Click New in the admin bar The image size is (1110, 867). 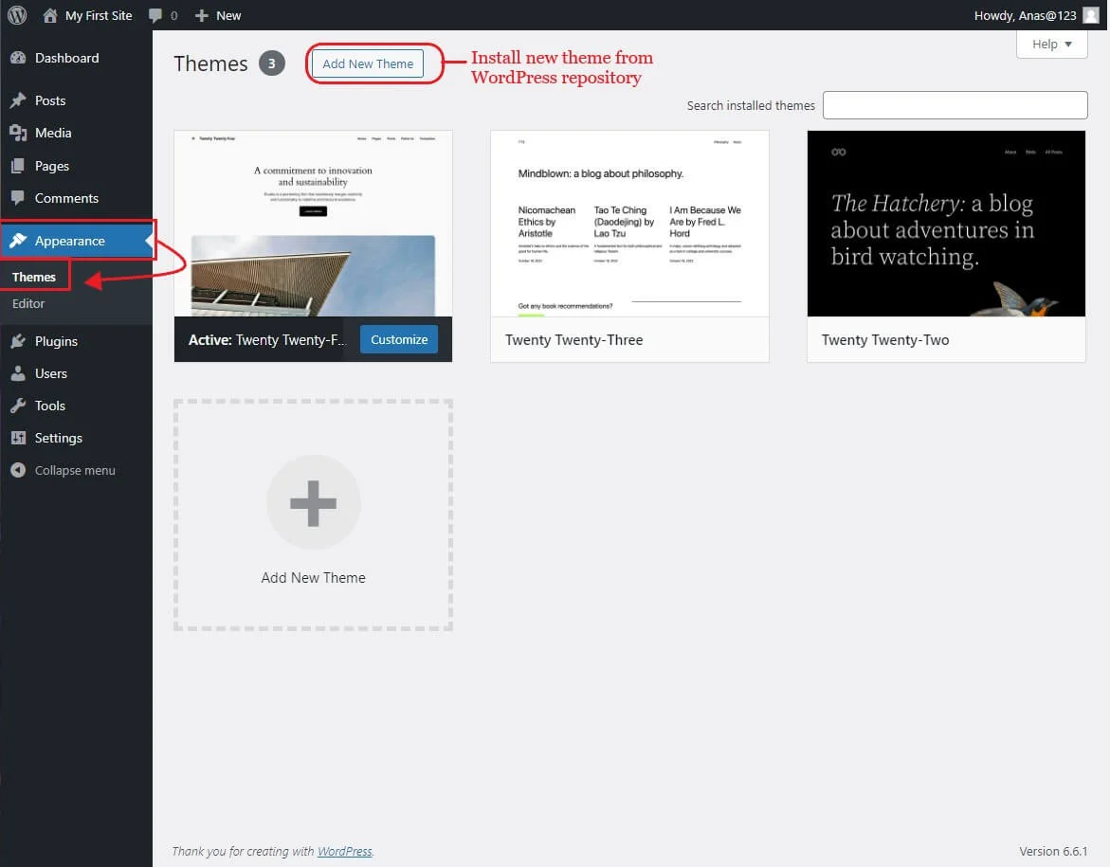click(x=228, y=15)
